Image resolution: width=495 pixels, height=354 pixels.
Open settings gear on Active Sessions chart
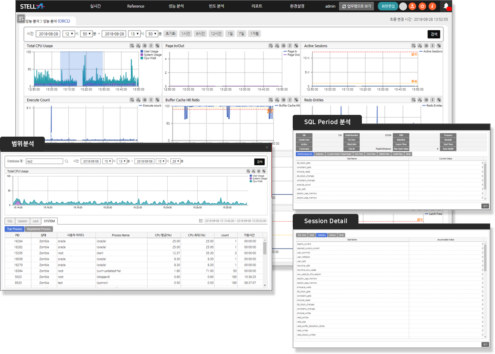[x=426, y=46]
